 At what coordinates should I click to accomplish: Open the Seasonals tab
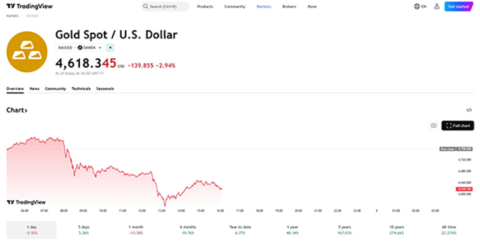(105, 89)
